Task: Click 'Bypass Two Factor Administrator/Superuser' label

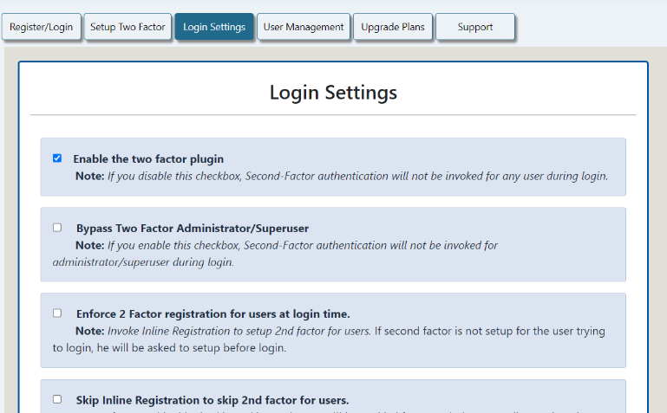Action: click(193, 229)
